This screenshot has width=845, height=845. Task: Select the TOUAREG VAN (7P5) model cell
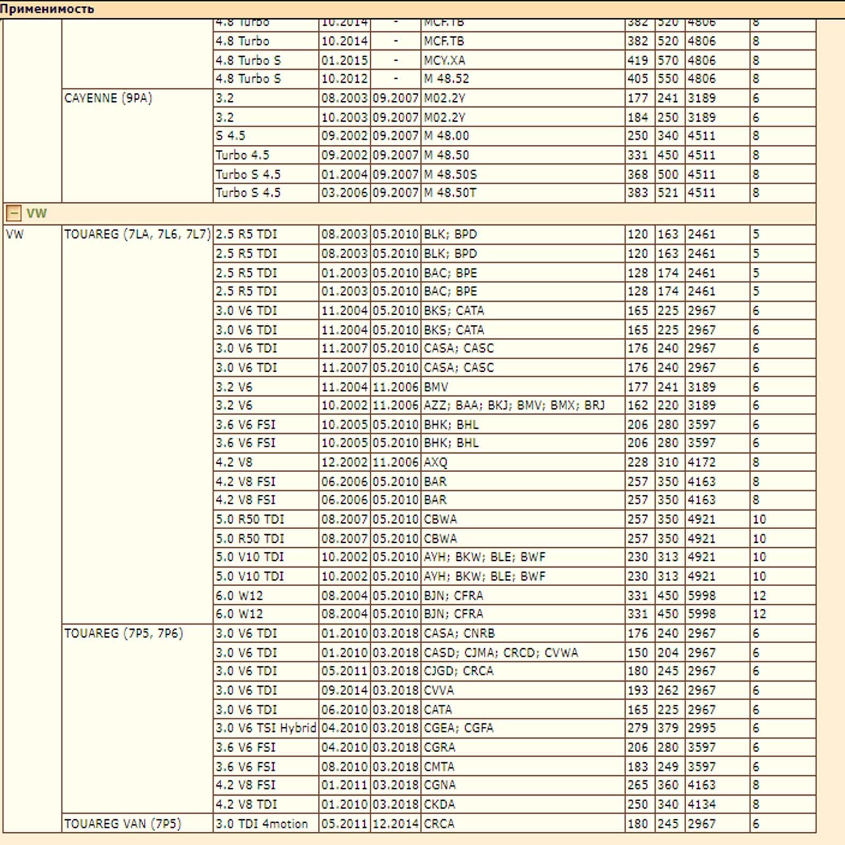123,824
